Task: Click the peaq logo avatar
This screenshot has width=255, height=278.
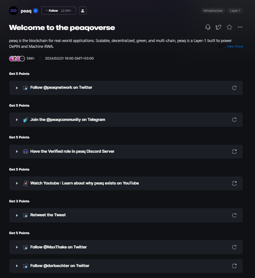Action: (14, 11)
